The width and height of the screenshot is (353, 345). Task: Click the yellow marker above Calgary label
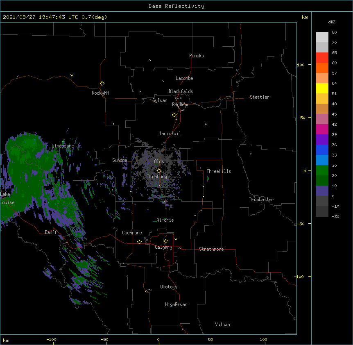tap(166, 241)
